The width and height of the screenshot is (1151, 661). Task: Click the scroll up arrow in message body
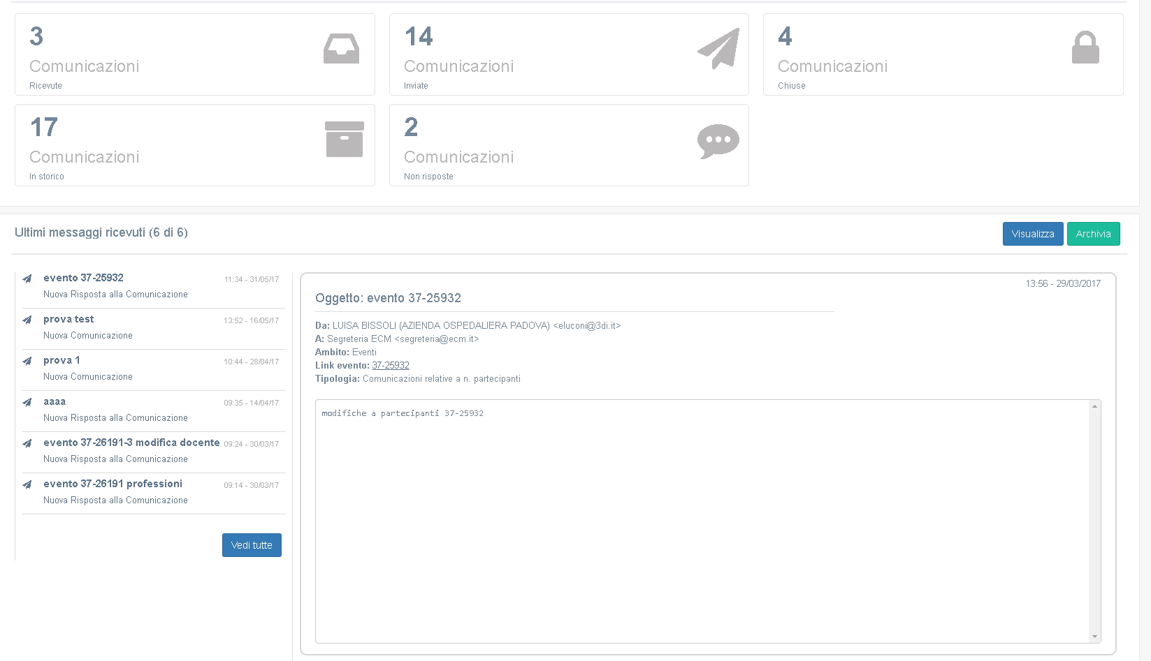coord(1094,406)
